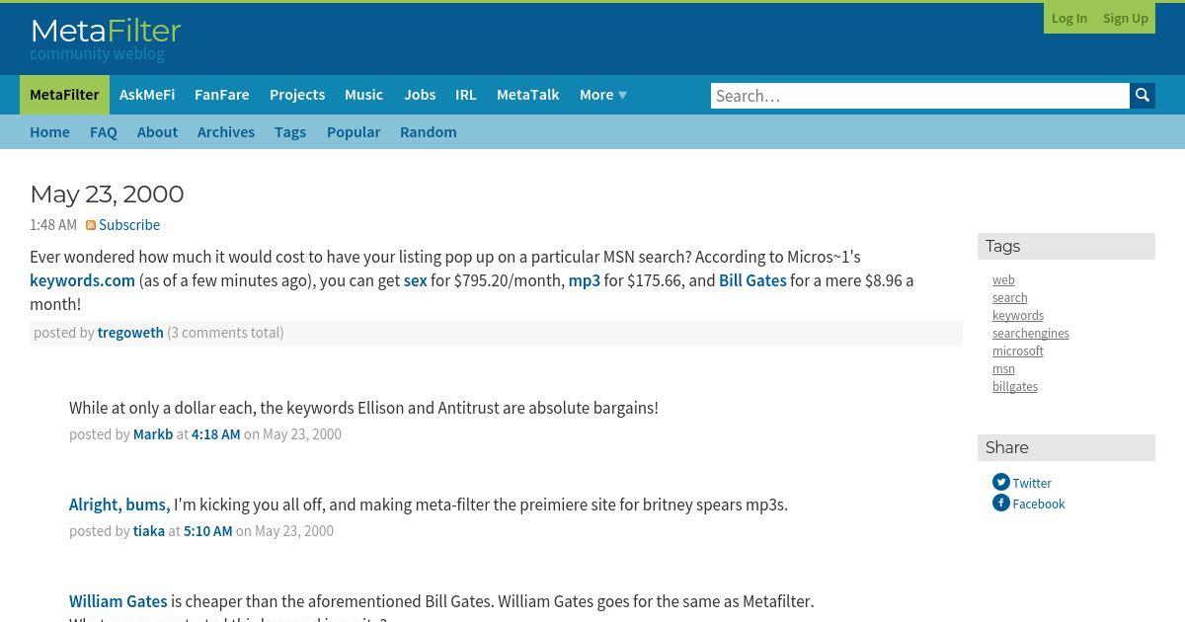Screen dimensions: 1185x622
Task: Click the 1:48 AM timestamp
Action: (x=53, y=225)
